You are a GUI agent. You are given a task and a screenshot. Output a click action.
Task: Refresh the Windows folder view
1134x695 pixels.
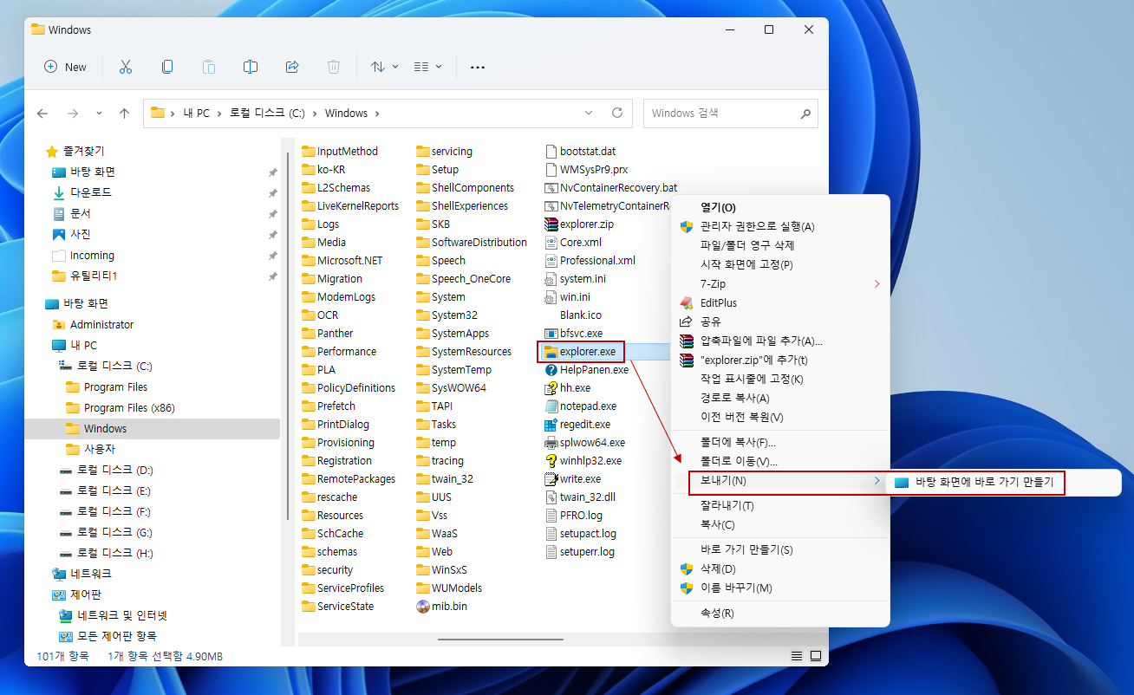pos(617,113)
